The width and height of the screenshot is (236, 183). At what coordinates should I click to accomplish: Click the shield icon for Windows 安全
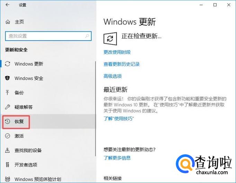[x=7, y=78]
